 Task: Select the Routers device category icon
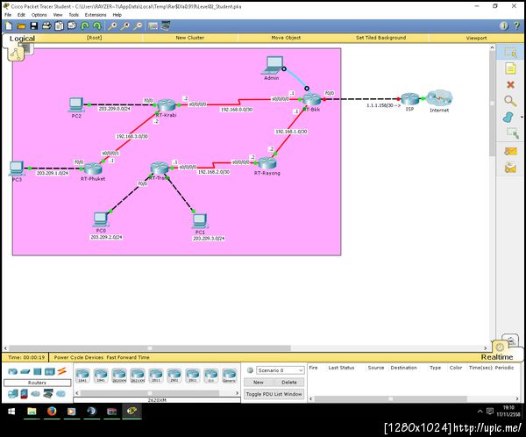pos(13,371)
